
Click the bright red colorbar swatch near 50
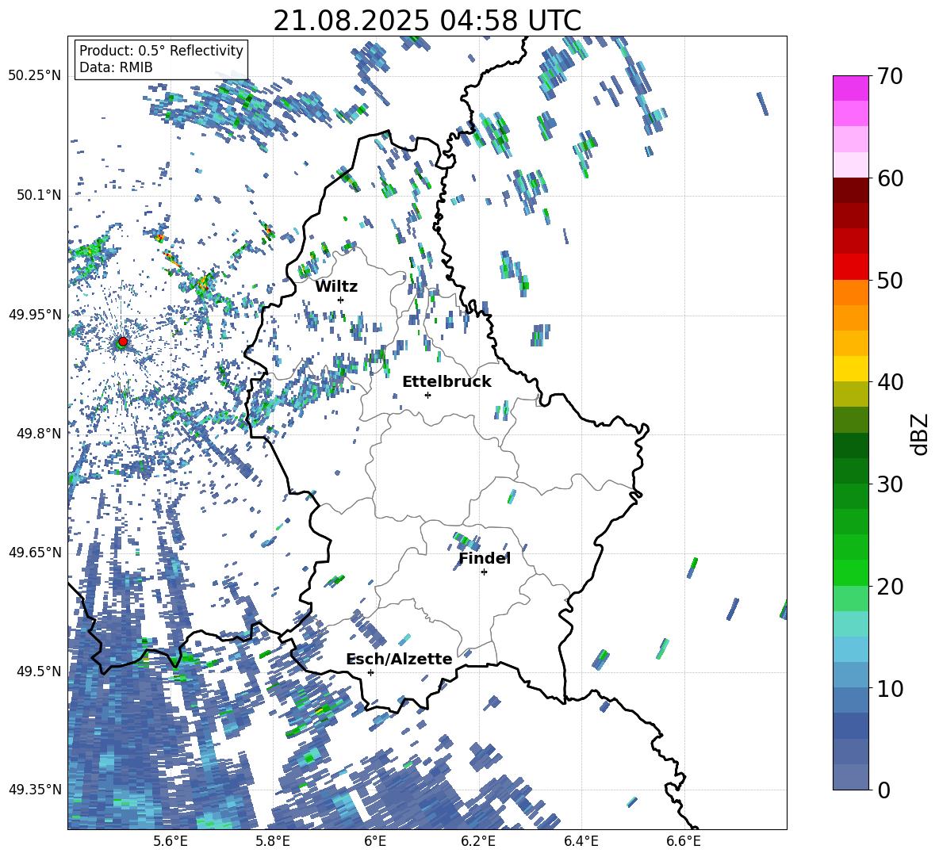point(850,266)
